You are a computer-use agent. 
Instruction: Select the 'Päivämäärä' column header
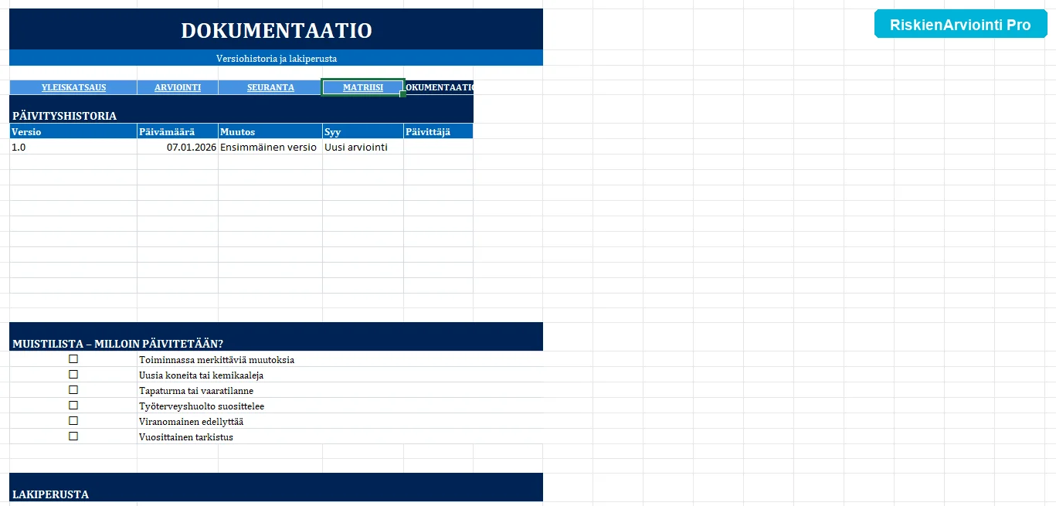click(178, 131)
